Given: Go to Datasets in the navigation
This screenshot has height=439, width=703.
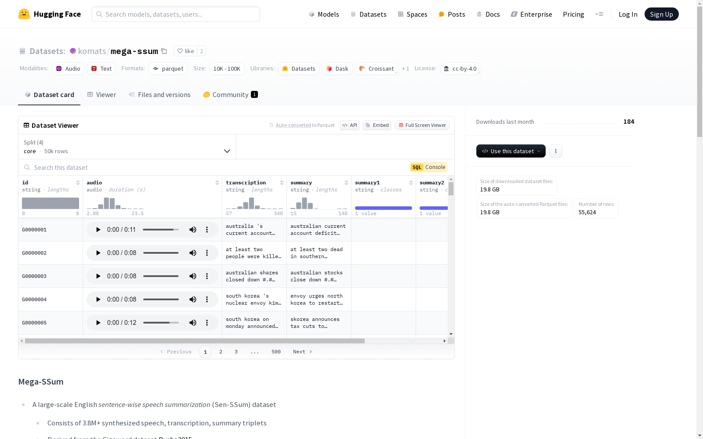Looking at the screenshot, I should pyautogui.click(x=368, y=14).
